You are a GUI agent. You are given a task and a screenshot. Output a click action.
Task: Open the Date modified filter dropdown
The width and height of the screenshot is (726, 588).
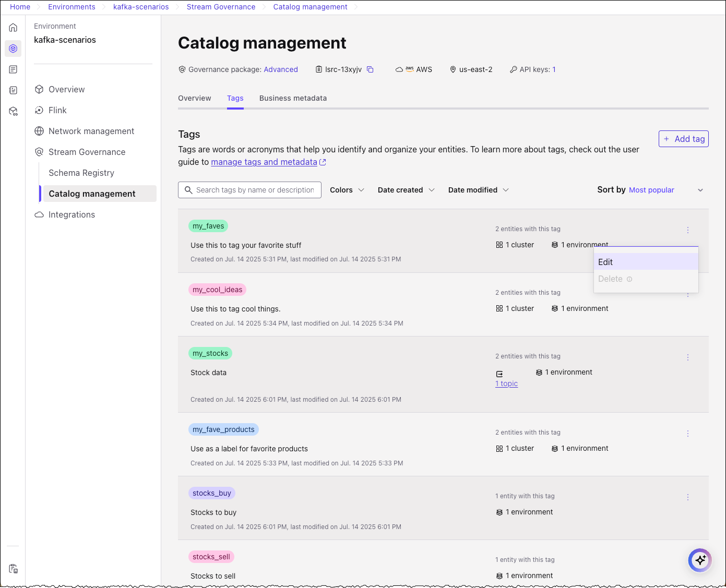pyautogui.click(x=478, y=190)
